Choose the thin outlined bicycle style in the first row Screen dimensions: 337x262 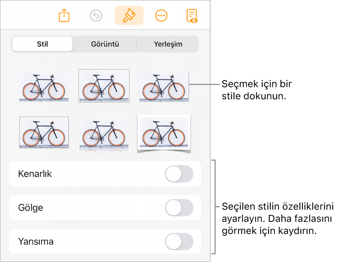pyautogui.click(x=104, y=86)
